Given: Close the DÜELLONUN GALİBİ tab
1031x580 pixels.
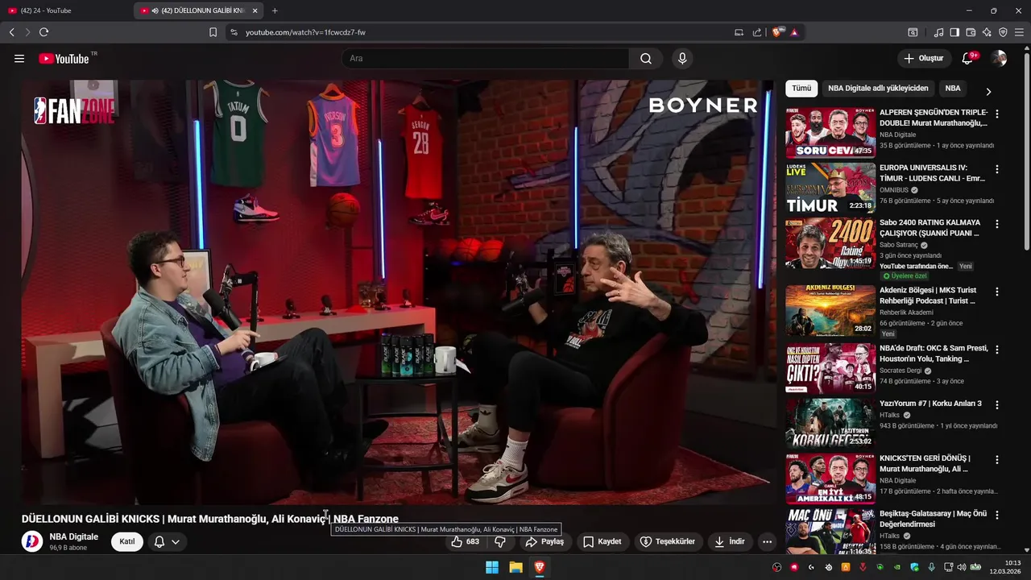Looking at the screenshot, I should coord(255,10).
